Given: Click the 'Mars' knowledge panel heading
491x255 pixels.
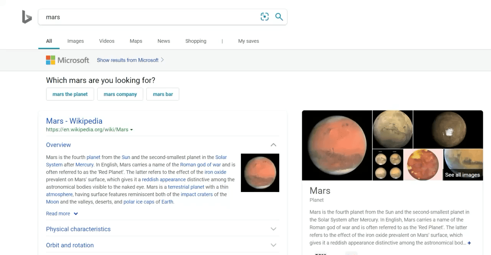Looking at the screenshot, I should [x=320, y=191].
